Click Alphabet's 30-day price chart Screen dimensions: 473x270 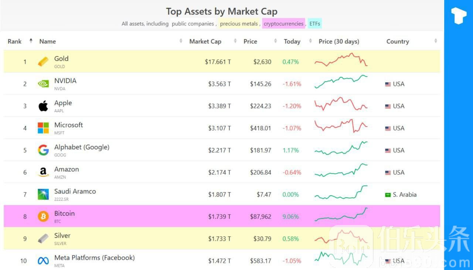[x=341, y=148]
